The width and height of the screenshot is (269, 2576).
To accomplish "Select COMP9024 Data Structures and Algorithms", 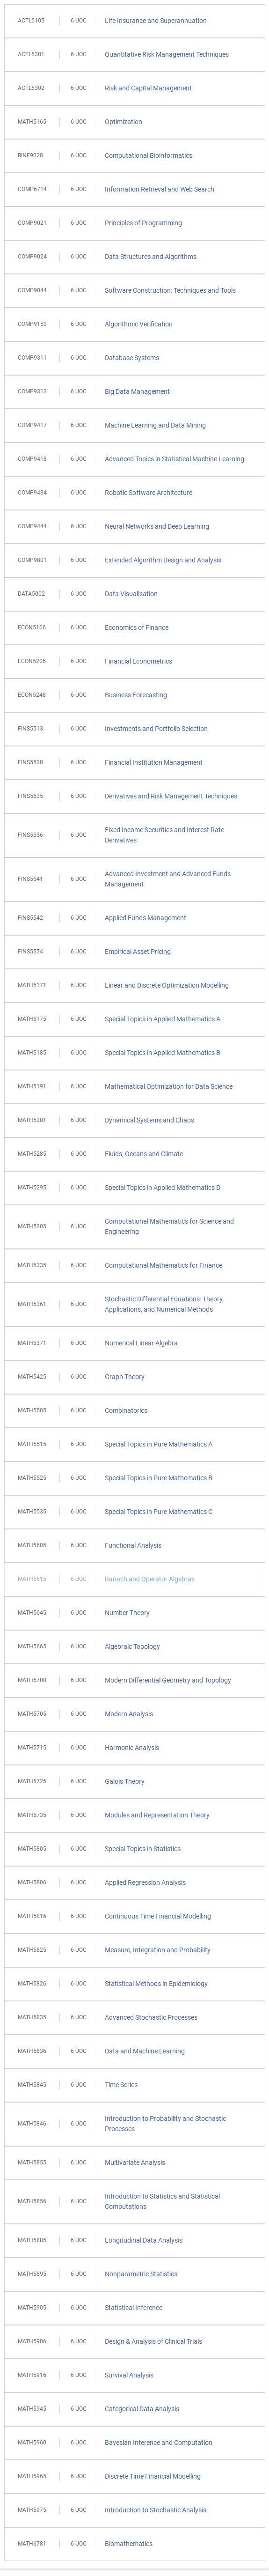I will (134, 257).
